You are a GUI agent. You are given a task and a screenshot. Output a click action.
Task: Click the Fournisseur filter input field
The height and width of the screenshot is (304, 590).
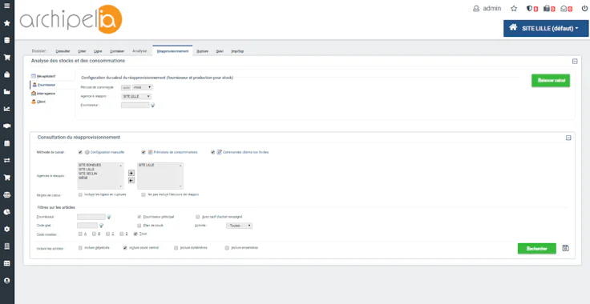pos(91,217)
